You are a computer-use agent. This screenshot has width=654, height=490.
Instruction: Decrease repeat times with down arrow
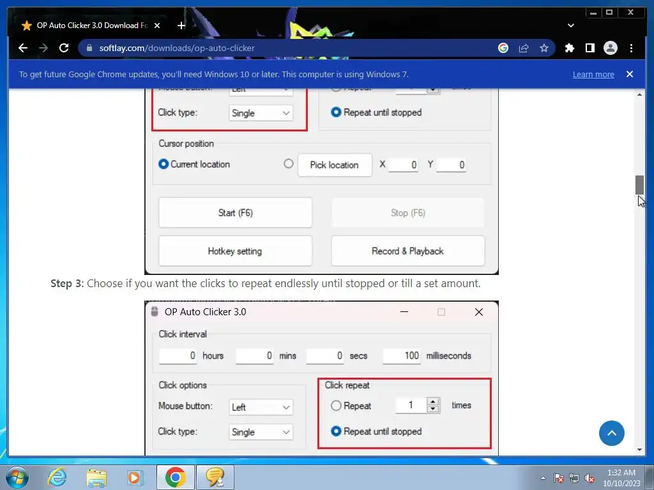(x=433, y=409)
